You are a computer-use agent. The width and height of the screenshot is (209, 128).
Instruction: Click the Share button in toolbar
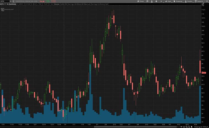pos(141,1)
